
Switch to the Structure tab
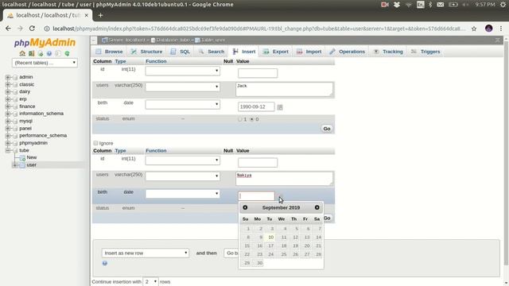click(x=146, y=52)
